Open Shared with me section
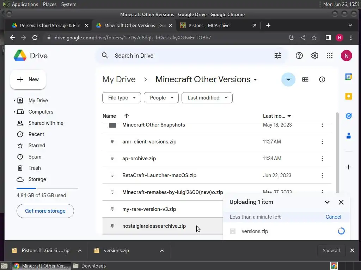The width and height of the screenshot is (361, 270). tap(46, 123)
